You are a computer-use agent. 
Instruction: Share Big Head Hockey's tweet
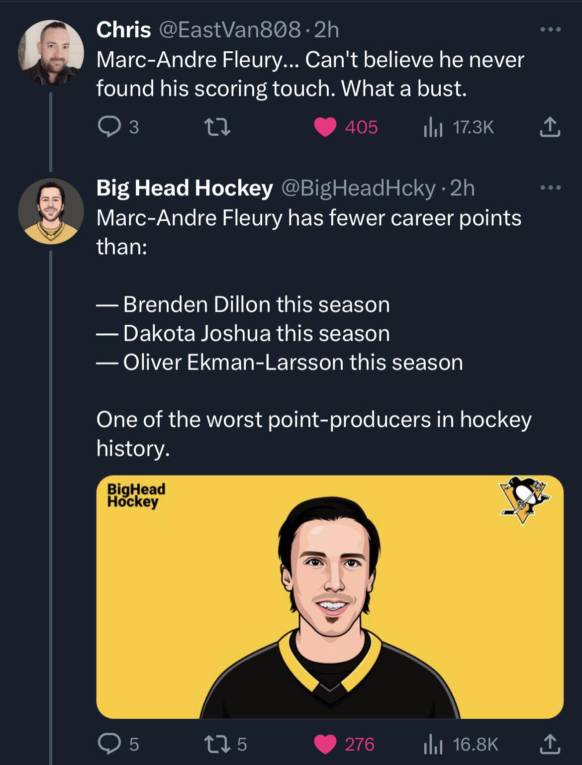pyautogui.click(x=550, y=744)
